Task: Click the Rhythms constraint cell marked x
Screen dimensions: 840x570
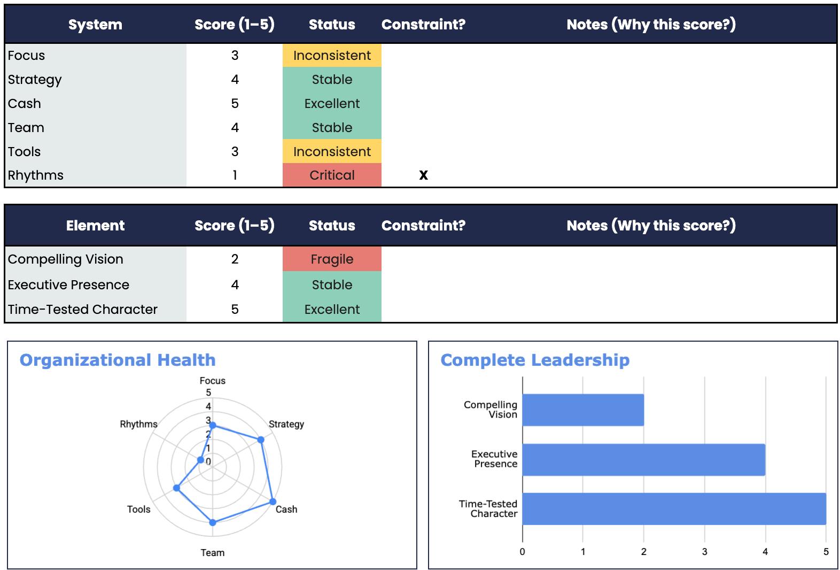Action: tap(423, 175)
